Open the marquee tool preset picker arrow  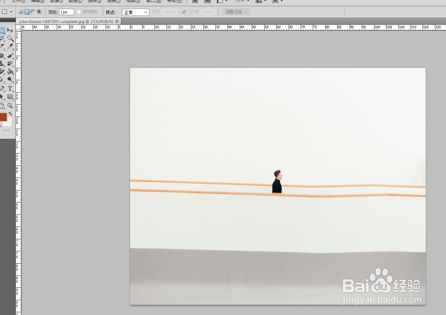point(11,12)
